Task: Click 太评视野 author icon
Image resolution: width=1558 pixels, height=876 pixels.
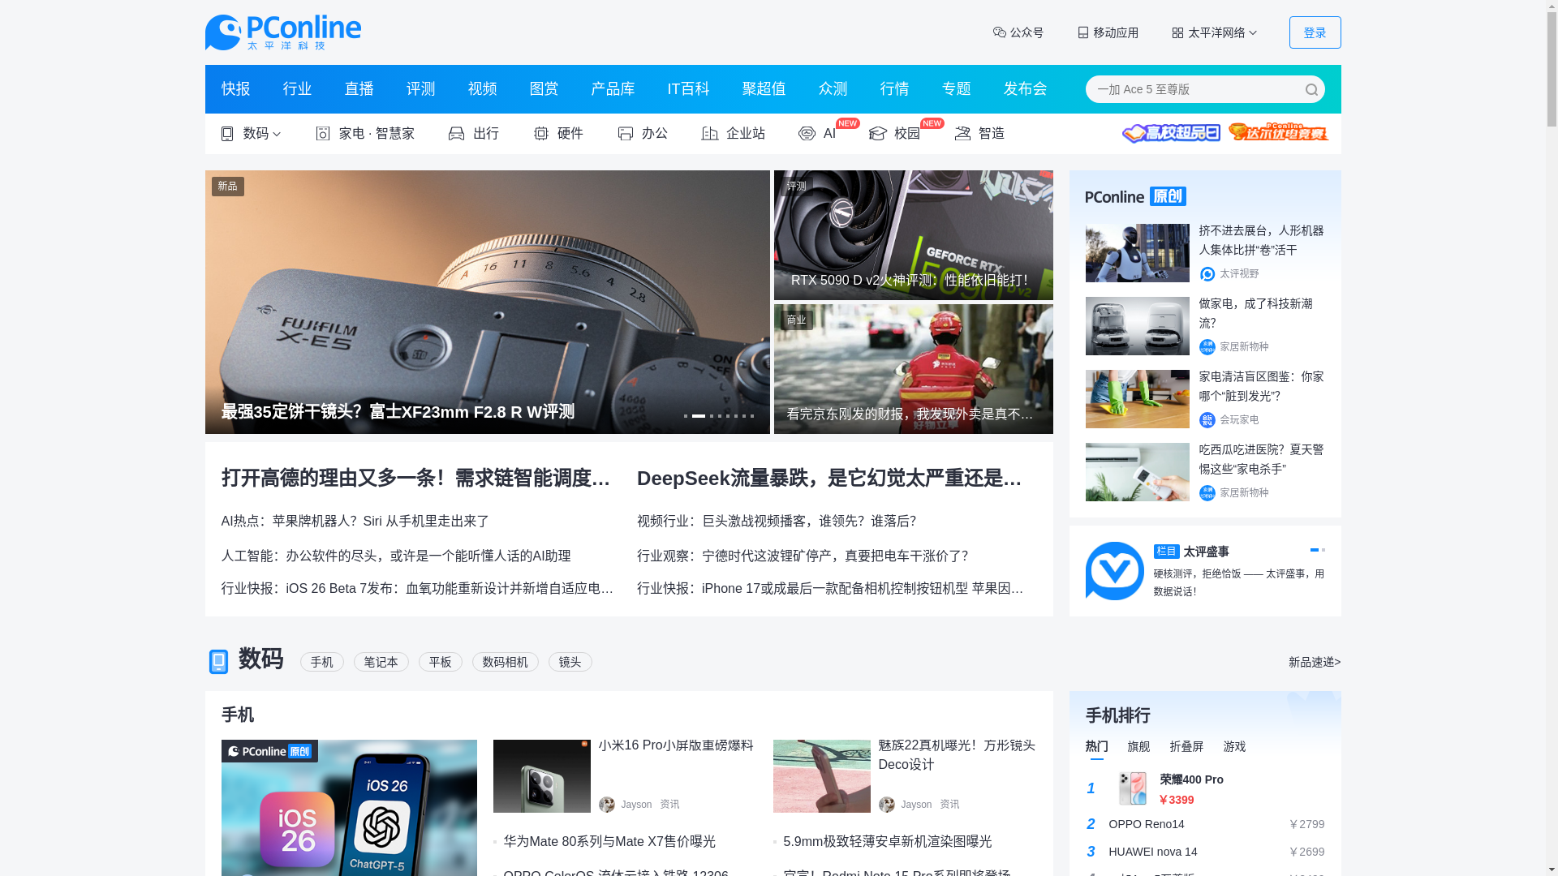Action: (1207, 274)
